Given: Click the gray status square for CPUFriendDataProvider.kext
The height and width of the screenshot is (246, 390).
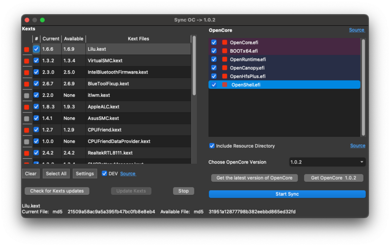Looking at the screenshot, I should [x=27, y=142].
